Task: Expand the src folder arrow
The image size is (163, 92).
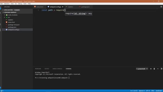Action: tap(5, 17)
